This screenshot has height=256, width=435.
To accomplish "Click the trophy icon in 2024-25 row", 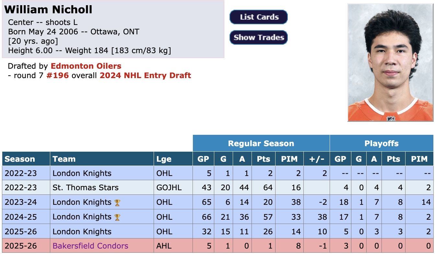I will click(x=117, y=217).
